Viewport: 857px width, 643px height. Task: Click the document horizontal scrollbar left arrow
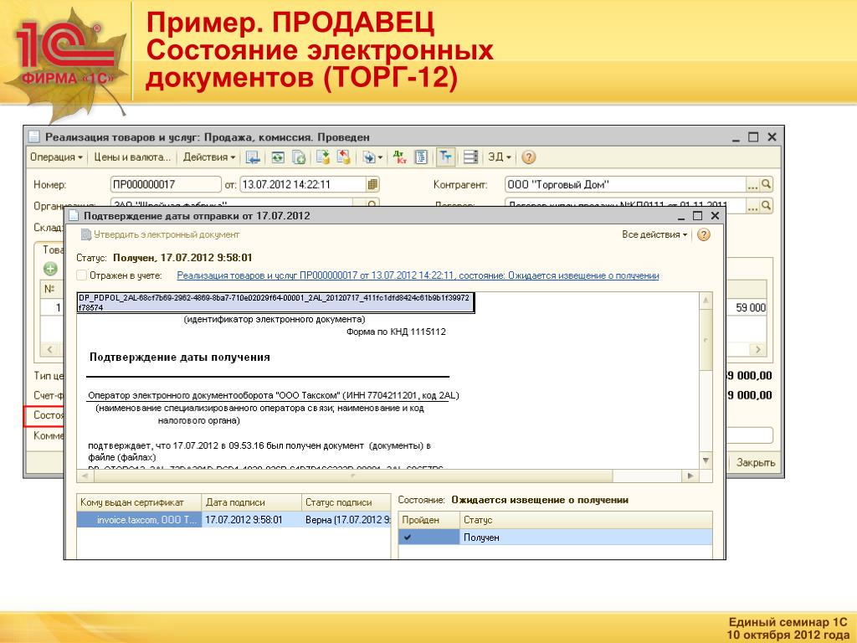pos(85,476)
